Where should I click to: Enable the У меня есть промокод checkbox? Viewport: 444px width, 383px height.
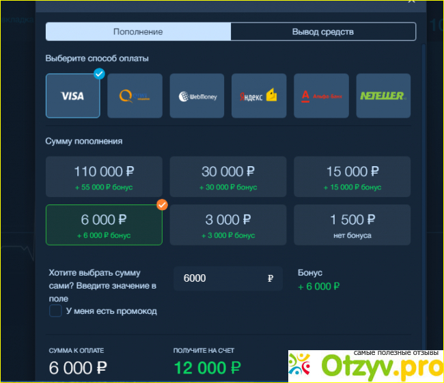55,311
